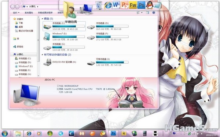The image size is (220, 137).
Task: Open the Computer icon in the dock
Action: click(x=87, y=9)
